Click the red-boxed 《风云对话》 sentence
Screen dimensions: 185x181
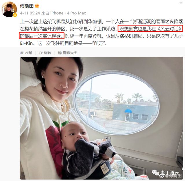(x=150, y=28)
